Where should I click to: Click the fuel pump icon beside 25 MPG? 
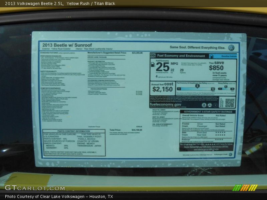(153, 64)
